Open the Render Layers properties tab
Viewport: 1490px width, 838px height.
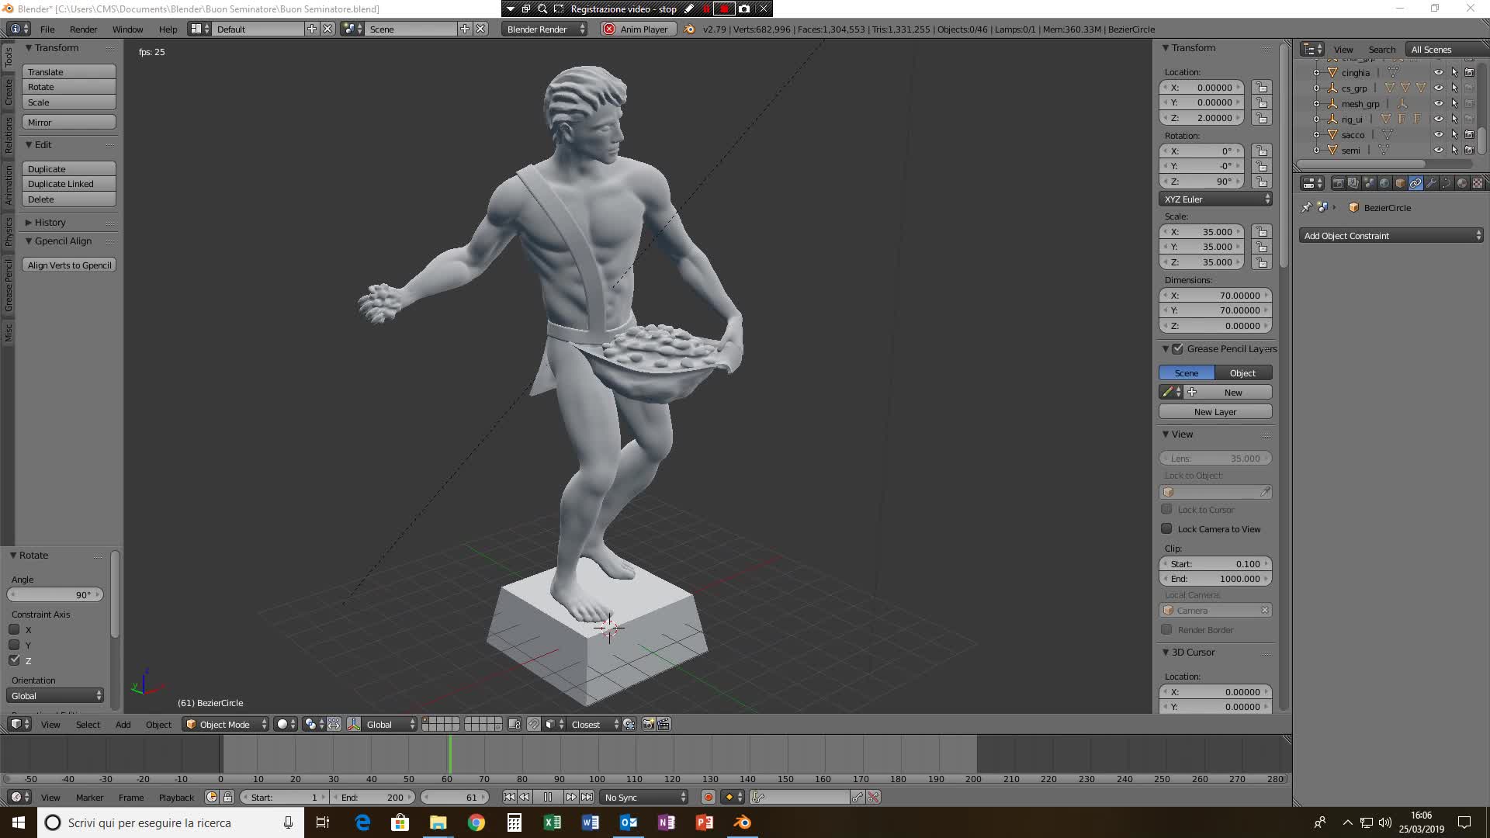coord(1353,183)
